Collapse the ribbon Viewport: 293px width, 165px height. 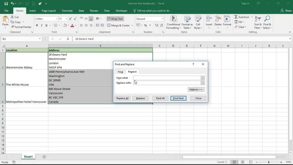pos(290,32)
